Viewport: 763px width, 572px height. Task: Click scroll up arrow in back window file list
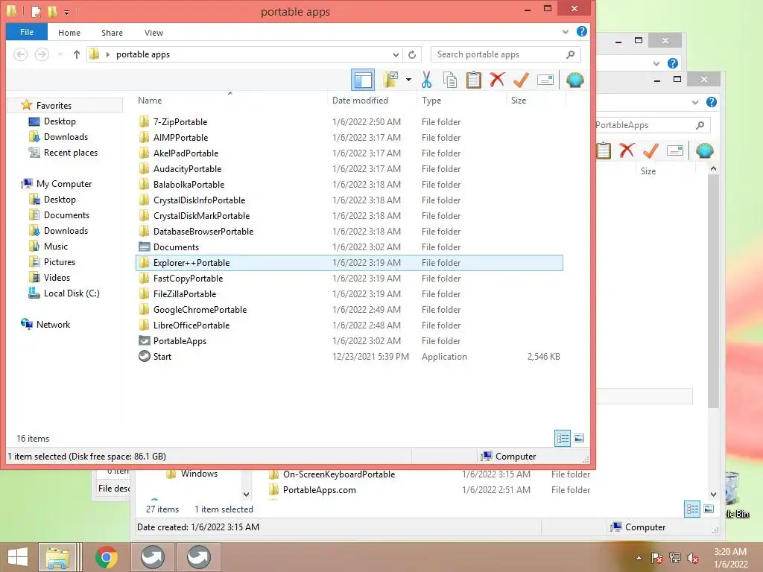713,168
